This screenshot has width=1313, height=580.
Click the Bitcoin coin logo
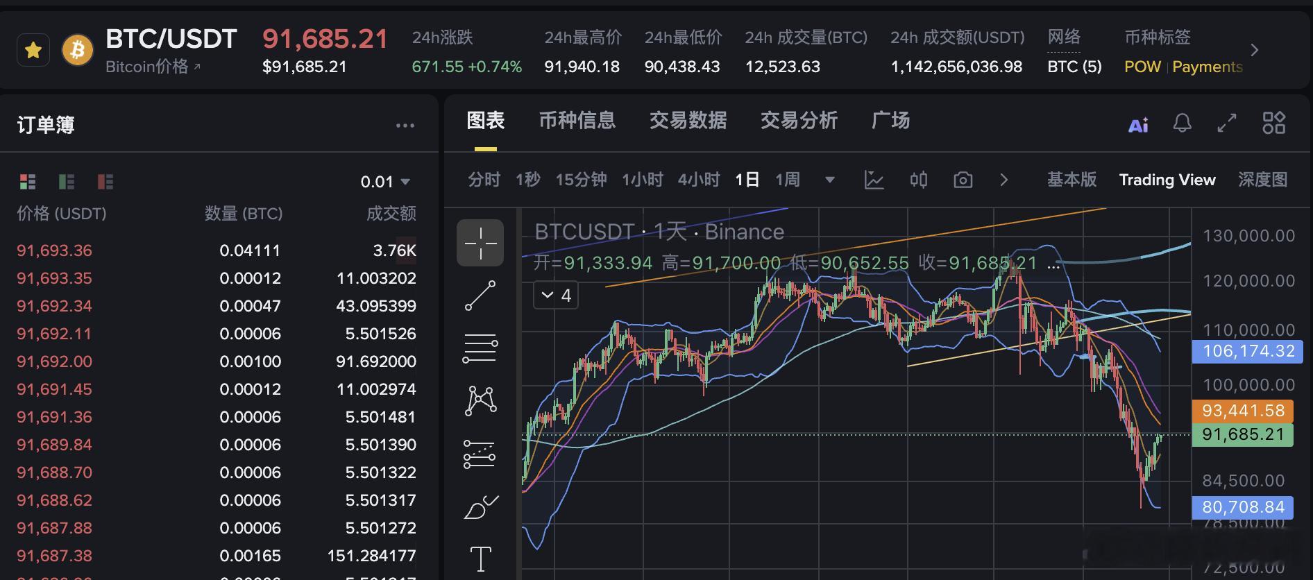[x=78, y=50]
